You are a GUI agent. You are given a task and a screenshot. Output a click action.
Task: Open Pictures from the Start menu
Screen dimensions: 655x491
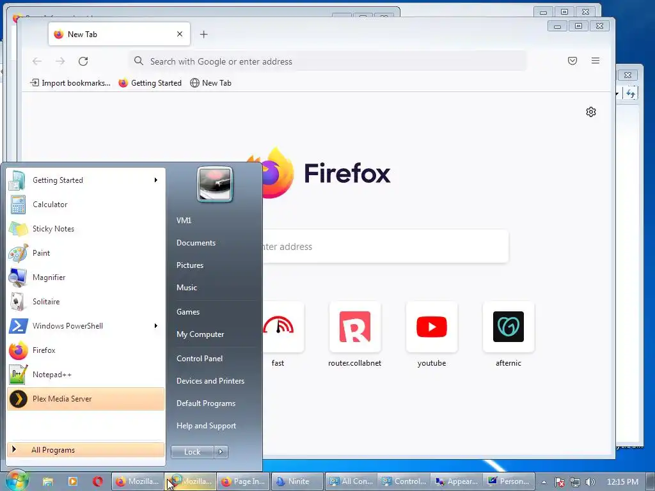(x=190, y=265)
